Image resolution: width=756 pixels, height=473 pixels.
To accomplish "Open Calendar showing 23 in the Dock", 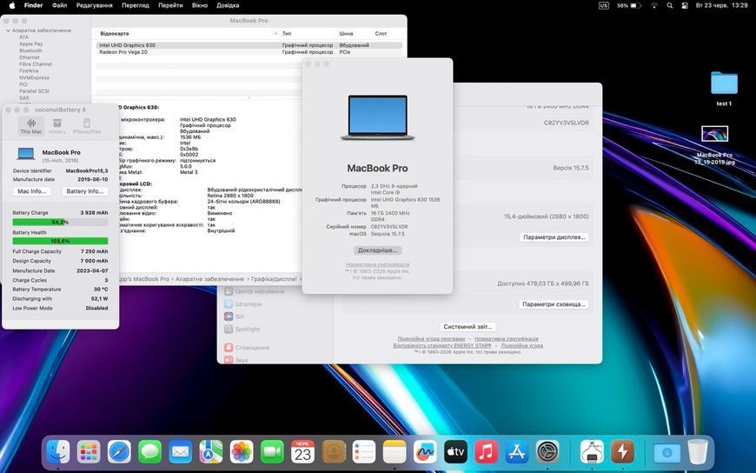I will [x=302, y=452].
